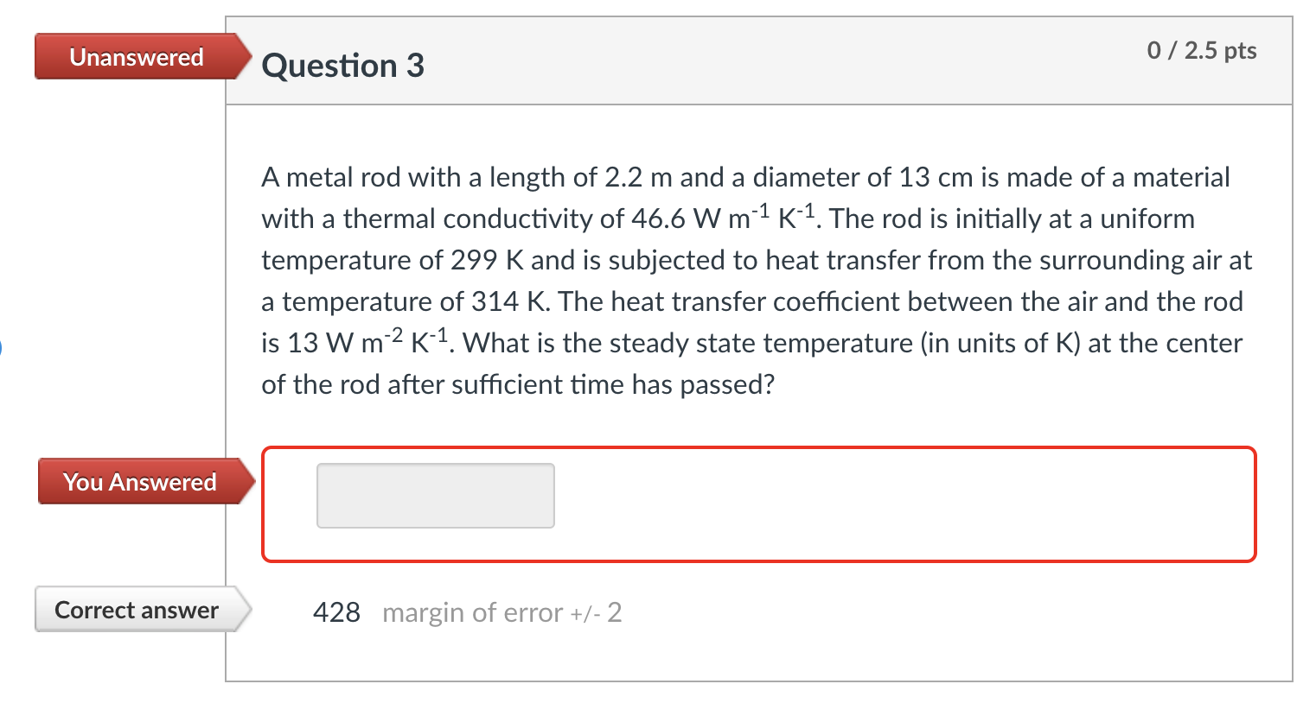
Task: Click the Unanswered badge text label
Action: [x=136, y=57]
